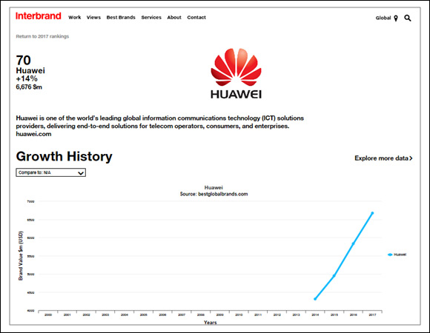
Task: Click the search magnifier icon
Action: [408, 18]
